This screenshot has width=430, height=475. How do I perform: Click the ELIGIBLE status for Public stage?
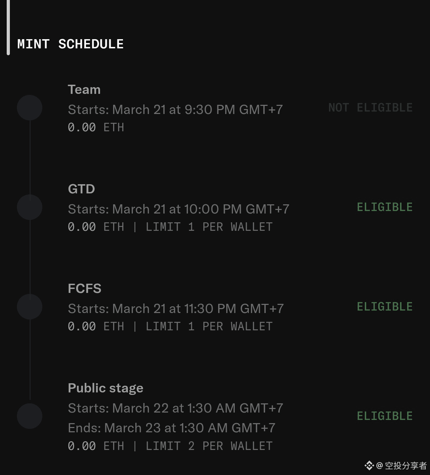pyautogui.click(x=385, y=416)
